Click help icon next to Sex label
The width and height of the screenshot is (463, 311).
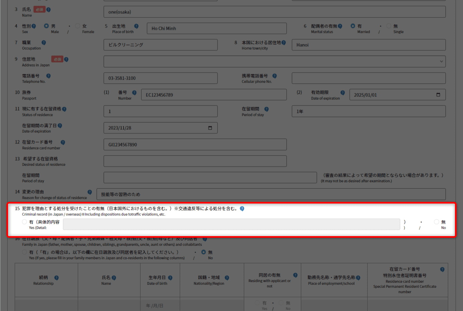34,26
